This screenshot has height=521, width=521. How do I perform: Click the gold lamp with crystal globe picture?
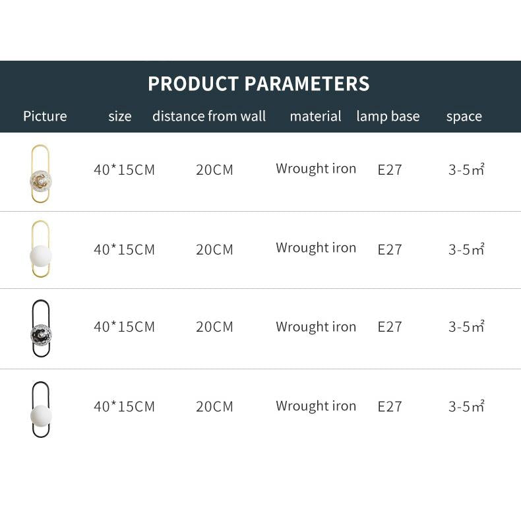tap(40, 173)
